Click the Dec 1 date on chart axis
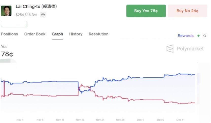 [140, 120]
